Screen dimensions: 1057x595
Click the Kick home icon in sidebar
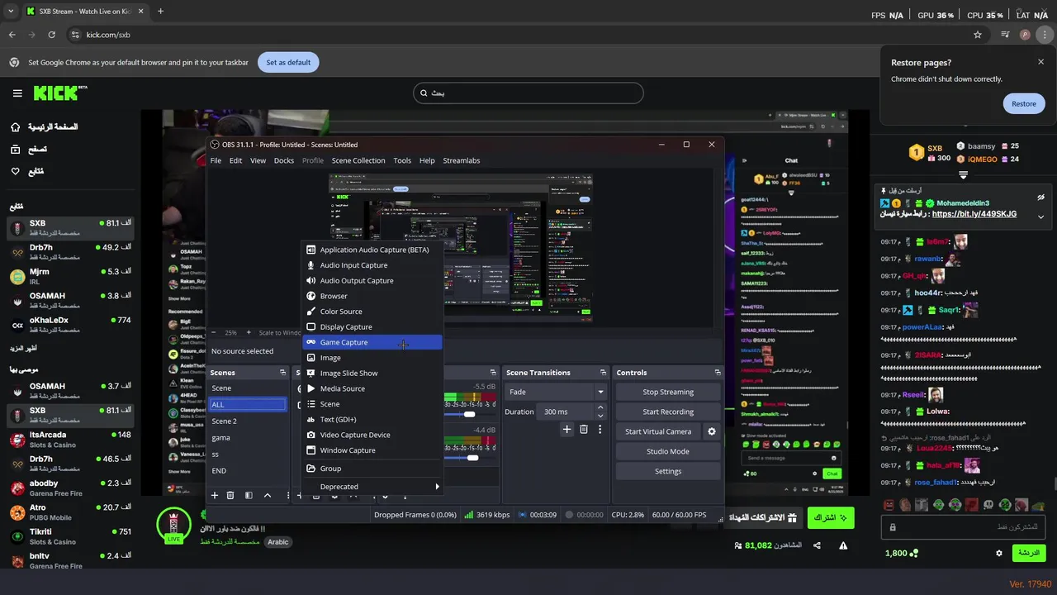[x=16, y=127]
